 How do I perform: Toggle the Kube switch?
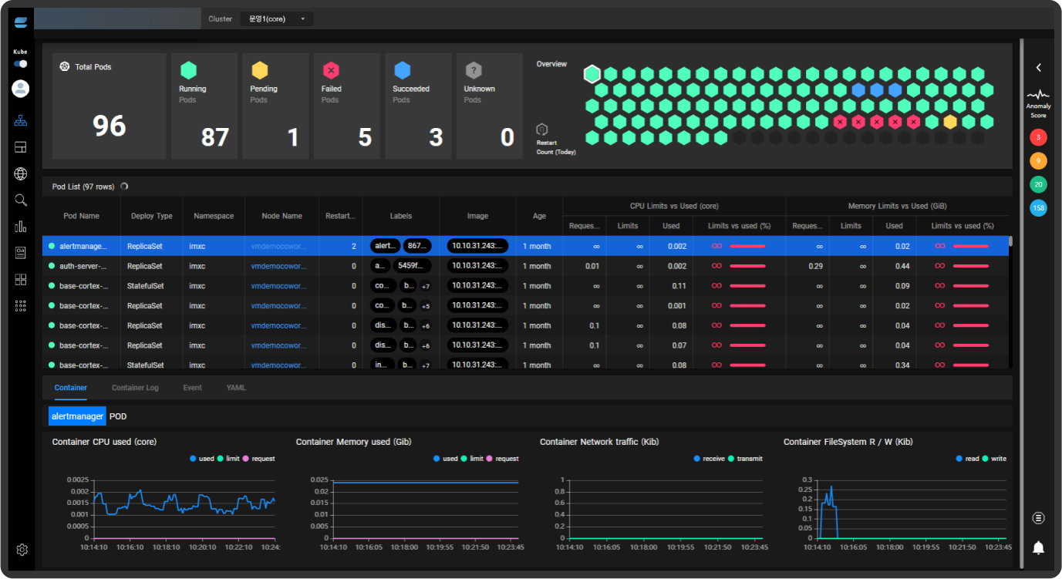pos(21,64)
